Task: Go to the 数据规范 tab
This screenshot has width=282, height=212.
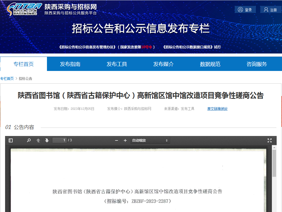Action: (x=210, y=64)
